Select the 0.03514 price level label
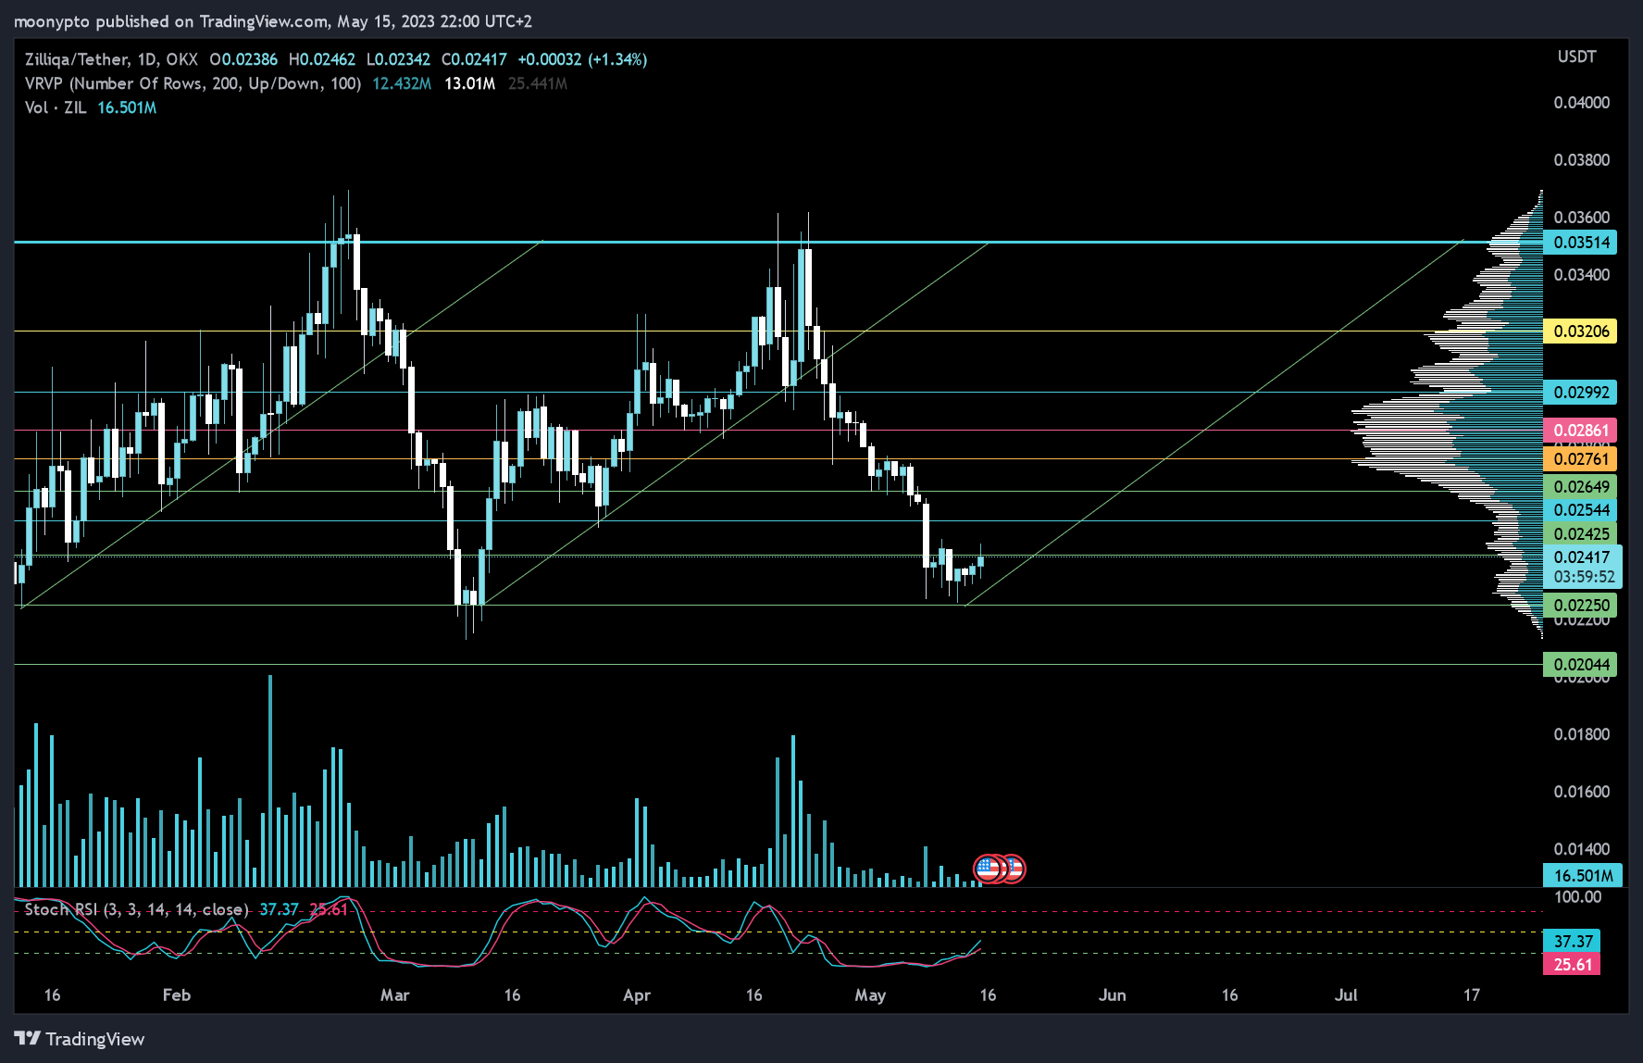The image size is (1643, 1063). click(x=1580, y=243)
